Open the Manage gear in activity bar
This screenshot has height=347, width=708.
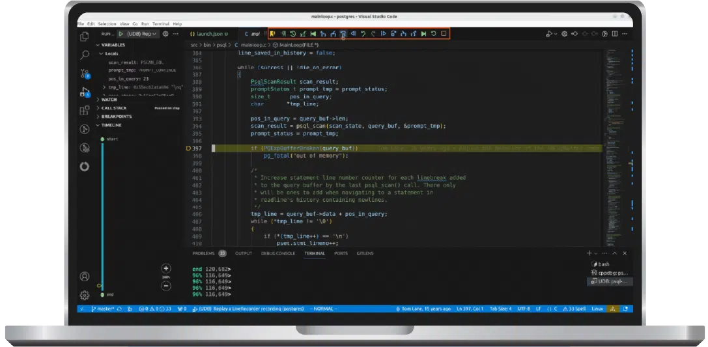pos(85,295)
